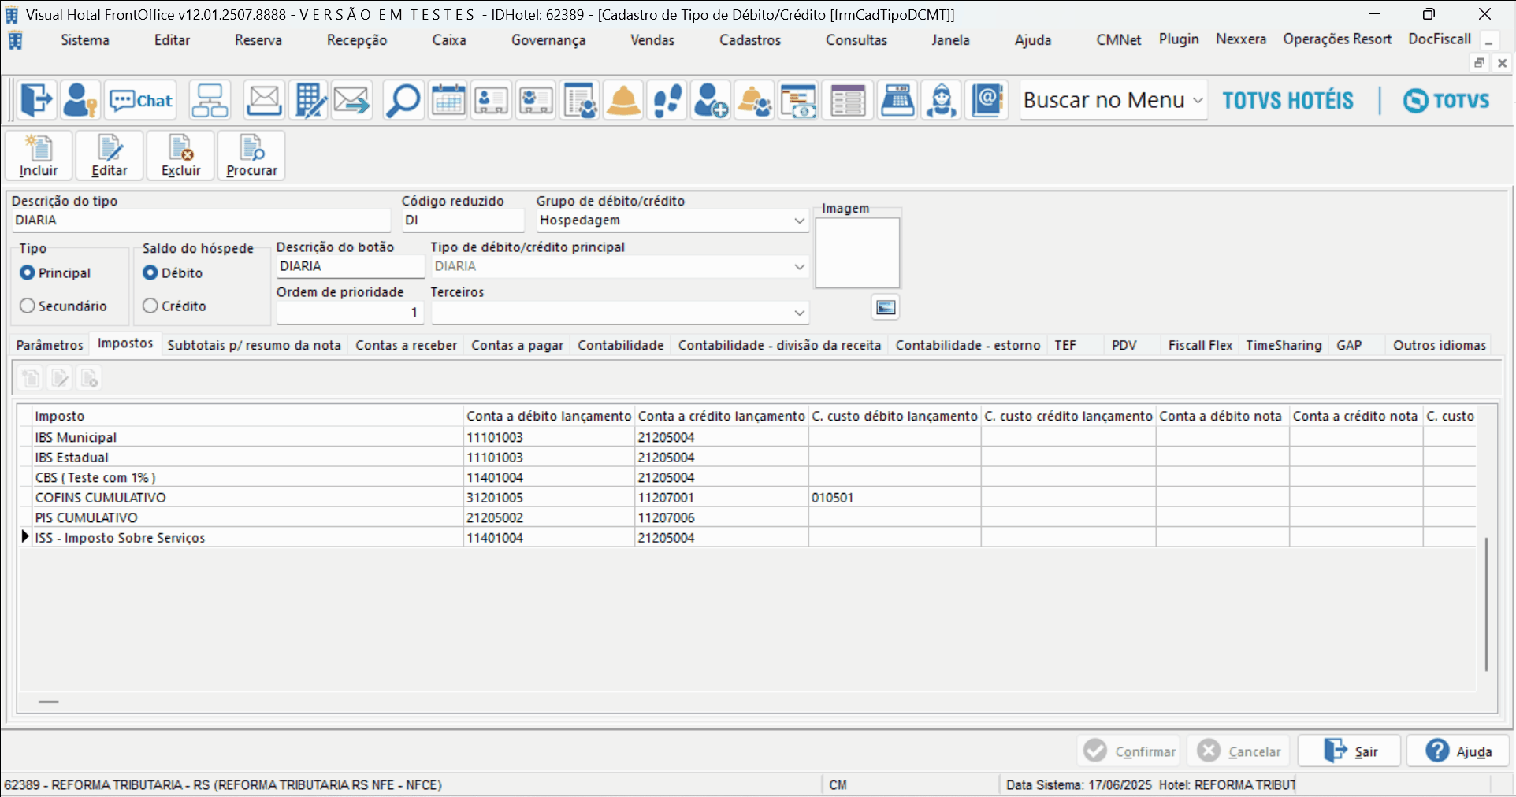Click the Descrição do tipo input field

point(201,221)
